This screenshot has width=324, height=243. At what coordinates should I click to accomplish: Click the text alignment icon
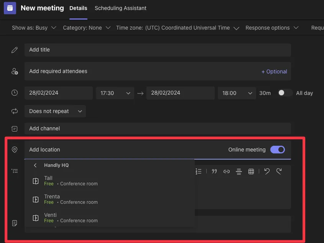239,171
